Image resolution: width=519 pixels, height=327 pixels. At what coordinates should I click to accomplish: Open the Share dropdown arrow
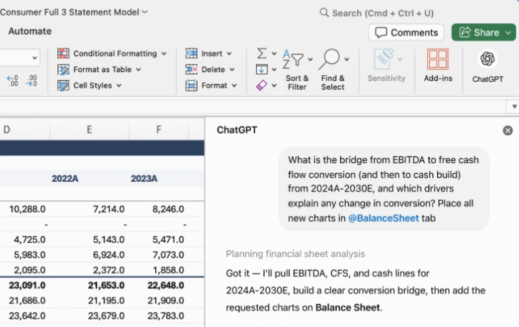[x=508, y=33]
